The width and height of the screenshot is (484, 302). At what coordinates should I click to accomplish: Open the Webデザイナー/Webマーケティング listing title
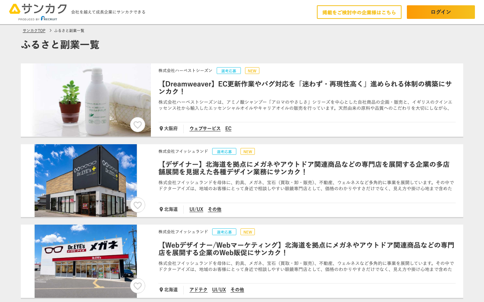pyautogui.click(x=306, y=249)
